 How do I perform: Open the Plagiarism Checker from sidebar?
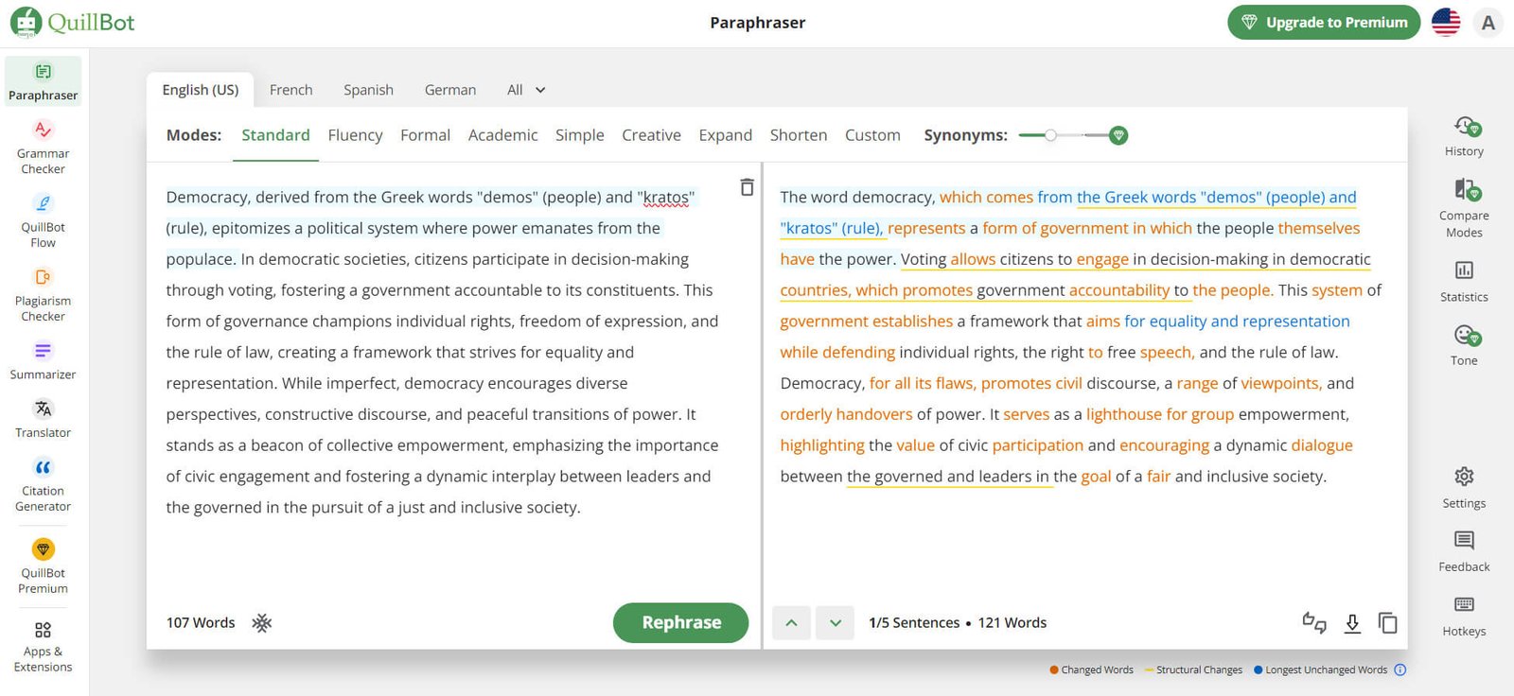(43, 294)
